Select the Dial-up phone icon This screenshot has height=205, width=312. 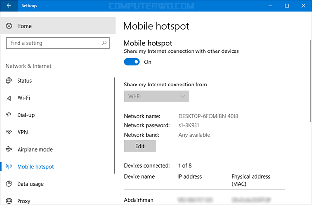[x=9, y=115]
